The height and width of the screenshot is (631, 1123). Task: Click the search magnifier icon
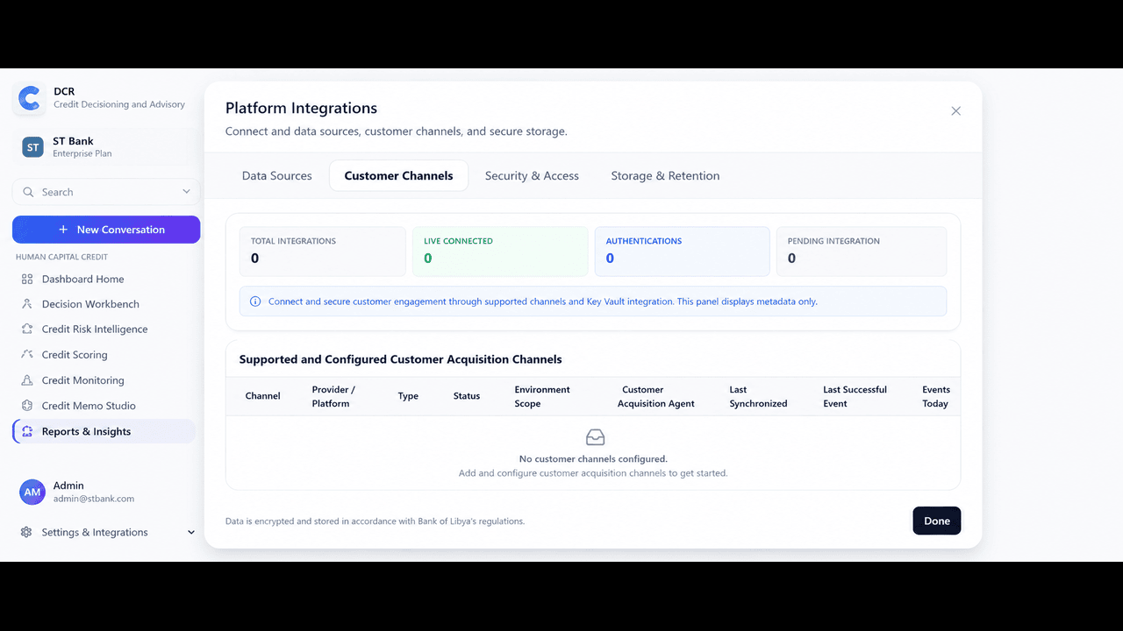[x=28, y=192]
